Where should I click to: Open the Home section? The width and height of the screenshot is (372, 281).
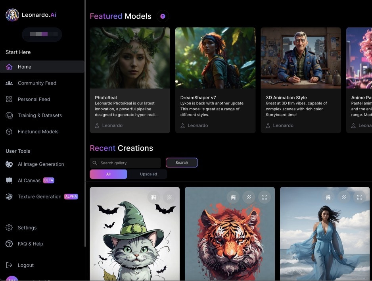pyautogui.click(x=24, y=67)
